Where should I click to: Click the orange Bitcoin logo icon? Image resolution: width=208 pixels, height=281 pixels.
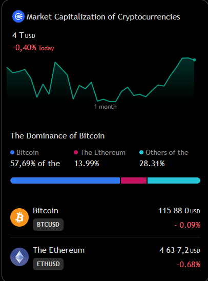pyautogui.click(x=19, y=217)
